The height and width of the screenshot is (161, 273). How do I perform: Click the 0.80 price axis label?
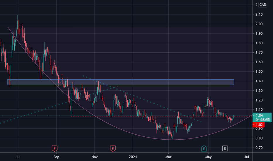259,138
